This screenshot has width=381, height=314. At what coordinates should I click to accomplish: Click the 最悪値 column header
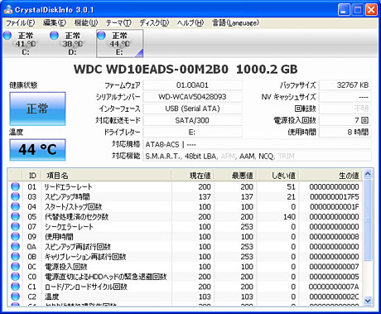pos(235,176)
